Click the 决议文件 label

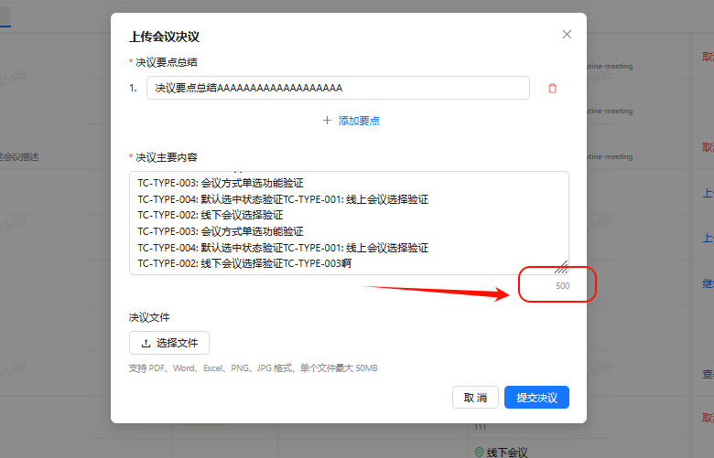point(149,317)
